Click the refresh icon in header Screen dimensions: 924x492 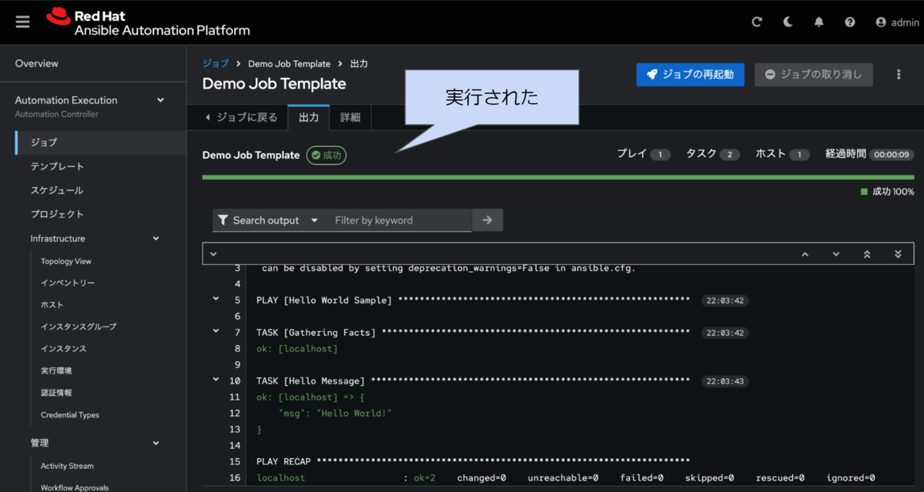(757, 22)
